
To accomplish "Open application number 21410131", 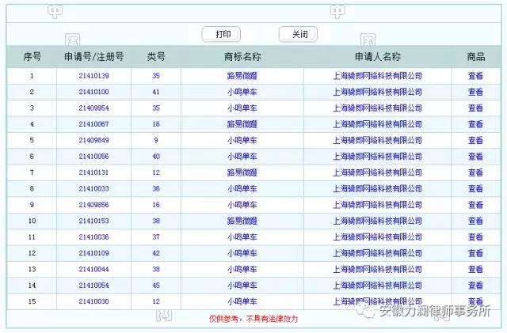I will pyautogui.click(x=93, y=172).
